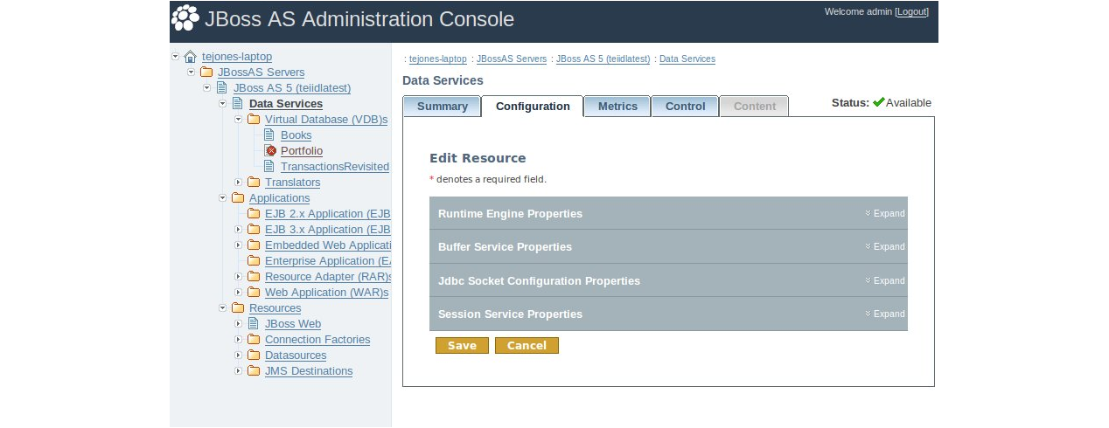Open the Metrics tab

(x=617, y=107)
